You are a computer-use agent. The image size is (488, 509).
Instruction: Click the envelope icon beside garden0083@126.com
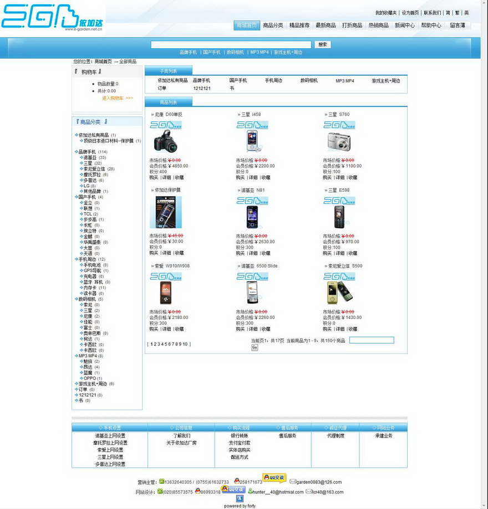(293, 481)
